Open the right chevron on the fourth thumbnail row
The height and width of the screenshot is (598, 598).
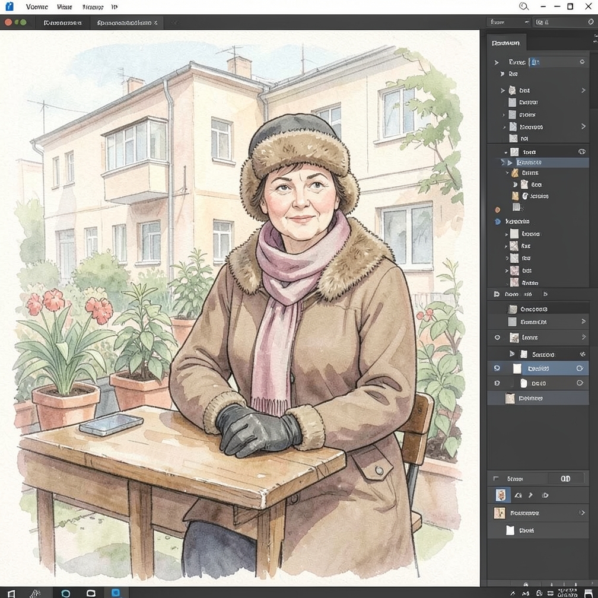(583, 126)
